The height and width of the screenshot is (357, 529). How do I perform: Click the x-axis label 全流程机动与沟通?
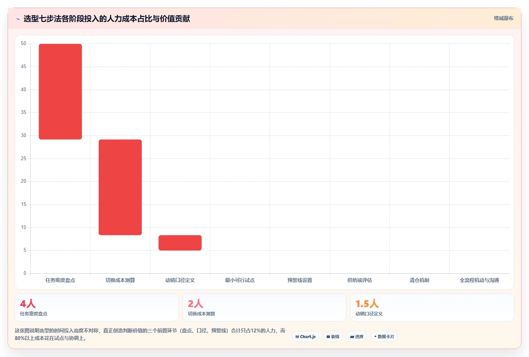479,280
